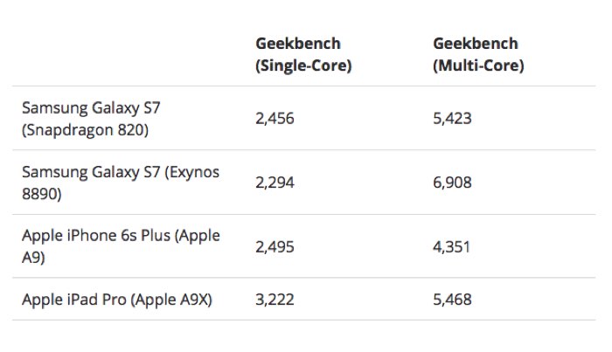Click the multi-core value 6,908
Image resolution: width=612 pixels, height=352 pixels.
(x=453, y=183)
